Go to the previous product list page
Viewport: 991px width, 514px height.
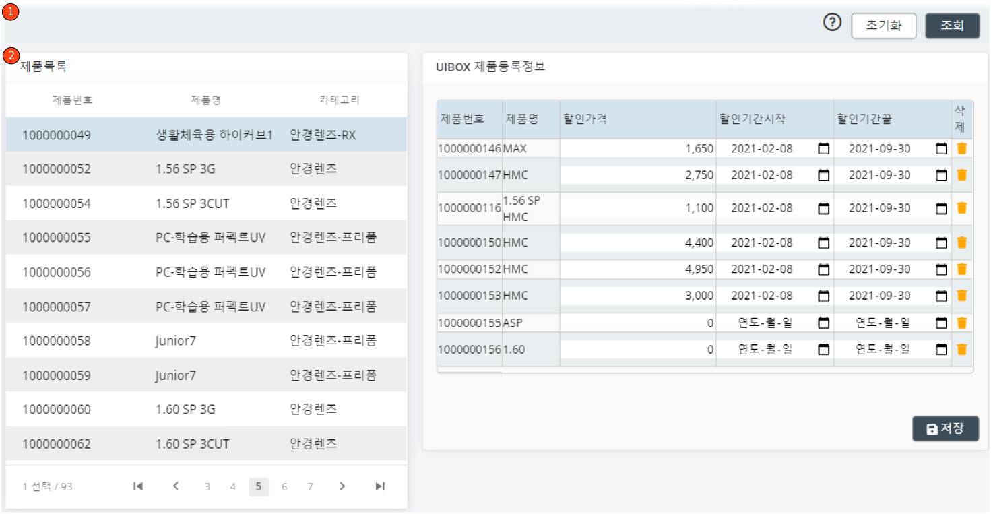175,486
